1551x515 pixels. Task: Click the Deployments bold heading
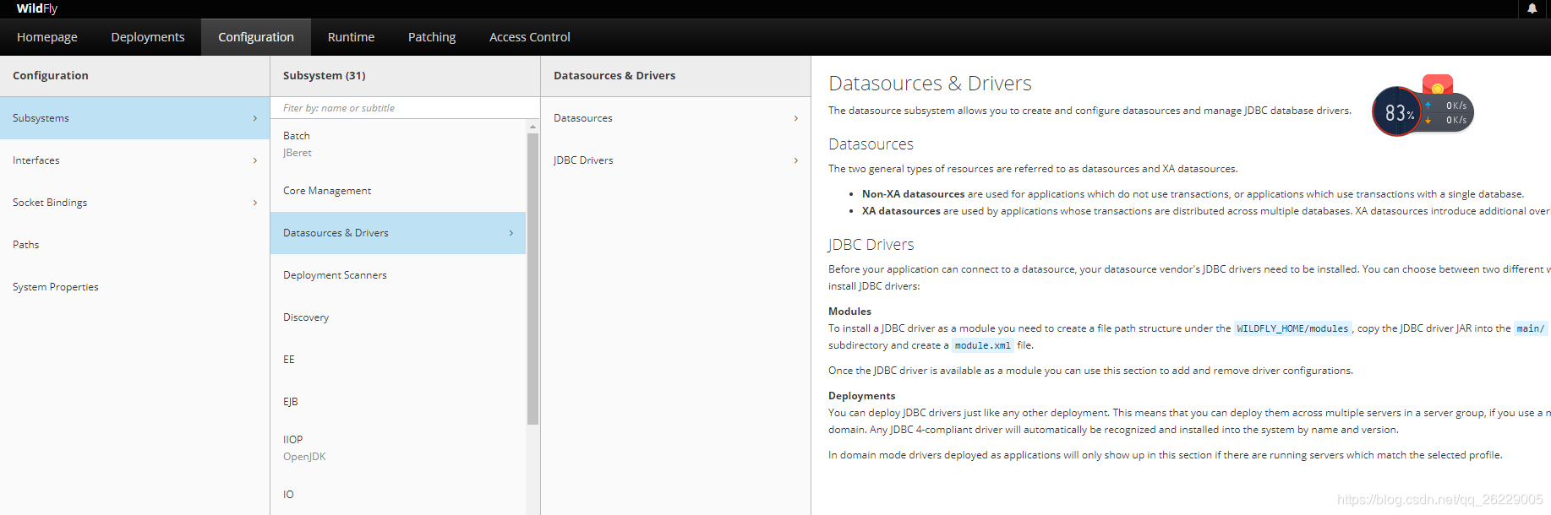point(861,396)
